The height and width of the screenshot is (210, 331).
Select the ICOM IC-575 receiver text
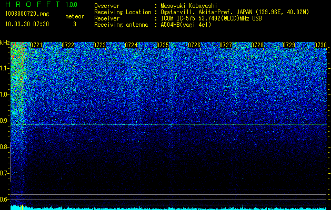pos(211,18)
